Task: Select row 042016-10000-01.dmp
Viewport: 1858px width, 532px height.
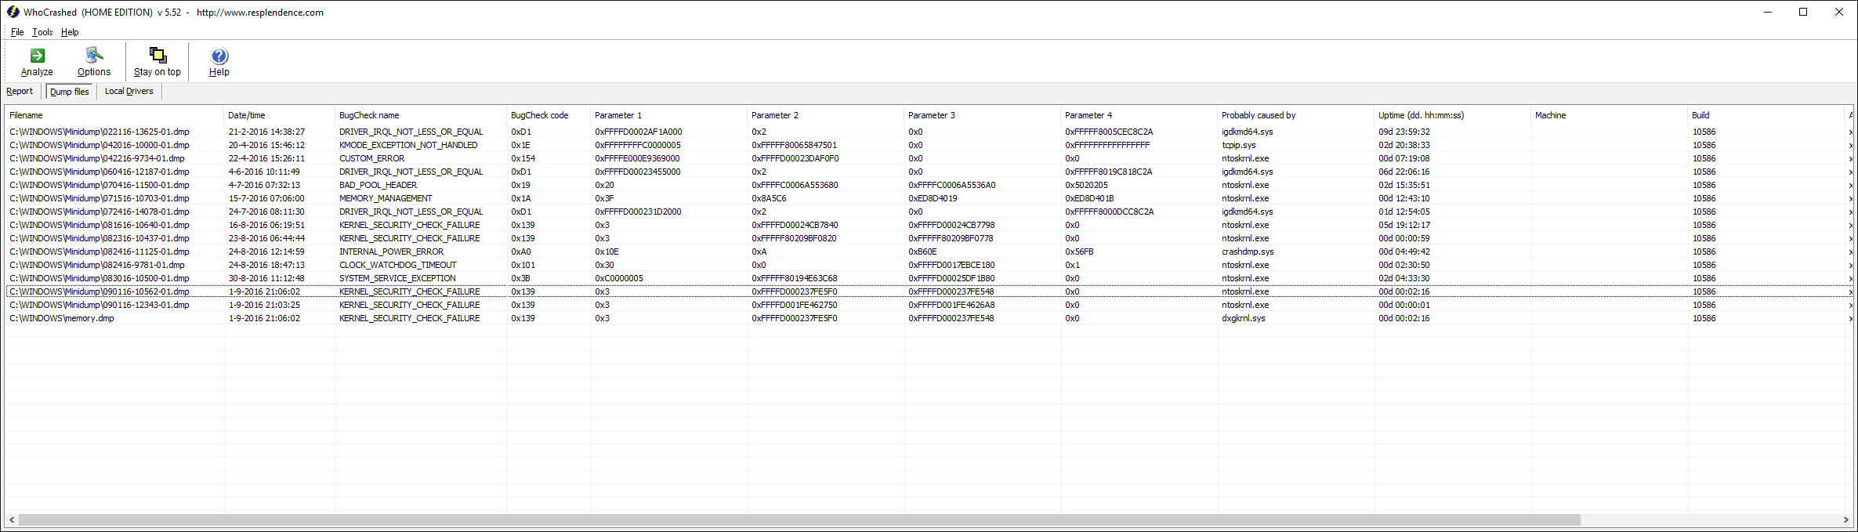Action: [x=929, y=145]
